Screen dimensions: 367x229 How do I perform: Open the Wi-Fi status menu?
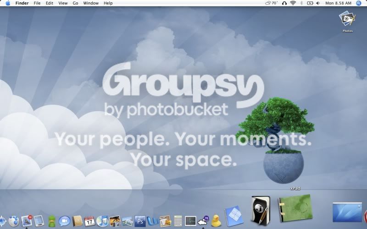click(x=293, y=3)
